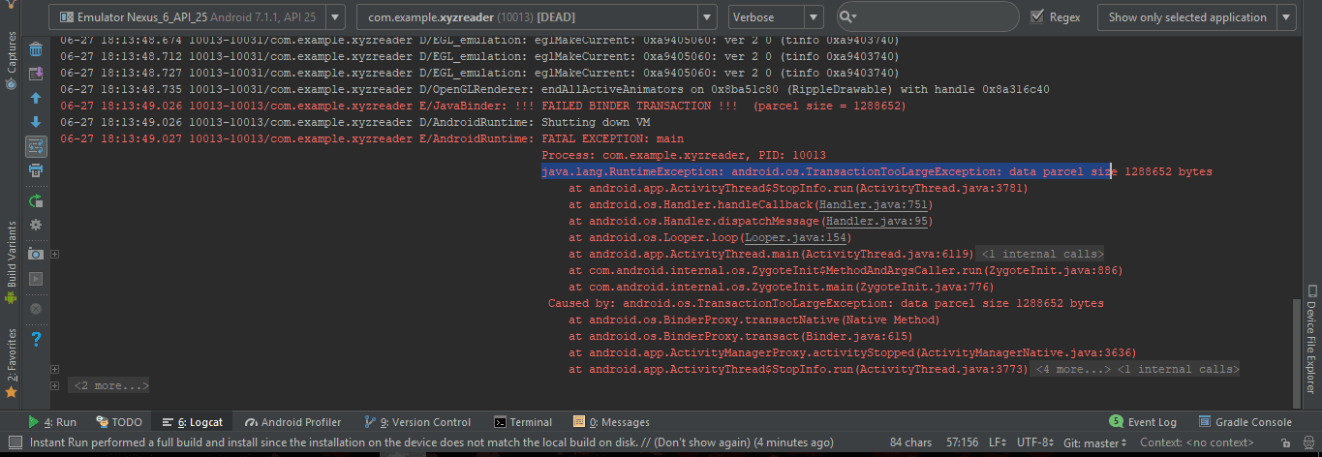Click the logcat search input field
The width and height of the screenshot is (1322, 457).
(x=935, y=16)
